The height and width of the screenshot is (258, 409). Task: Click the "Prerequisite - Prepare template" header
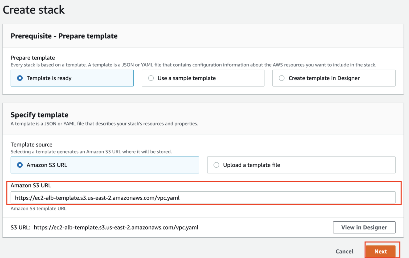tap(64, 36)
